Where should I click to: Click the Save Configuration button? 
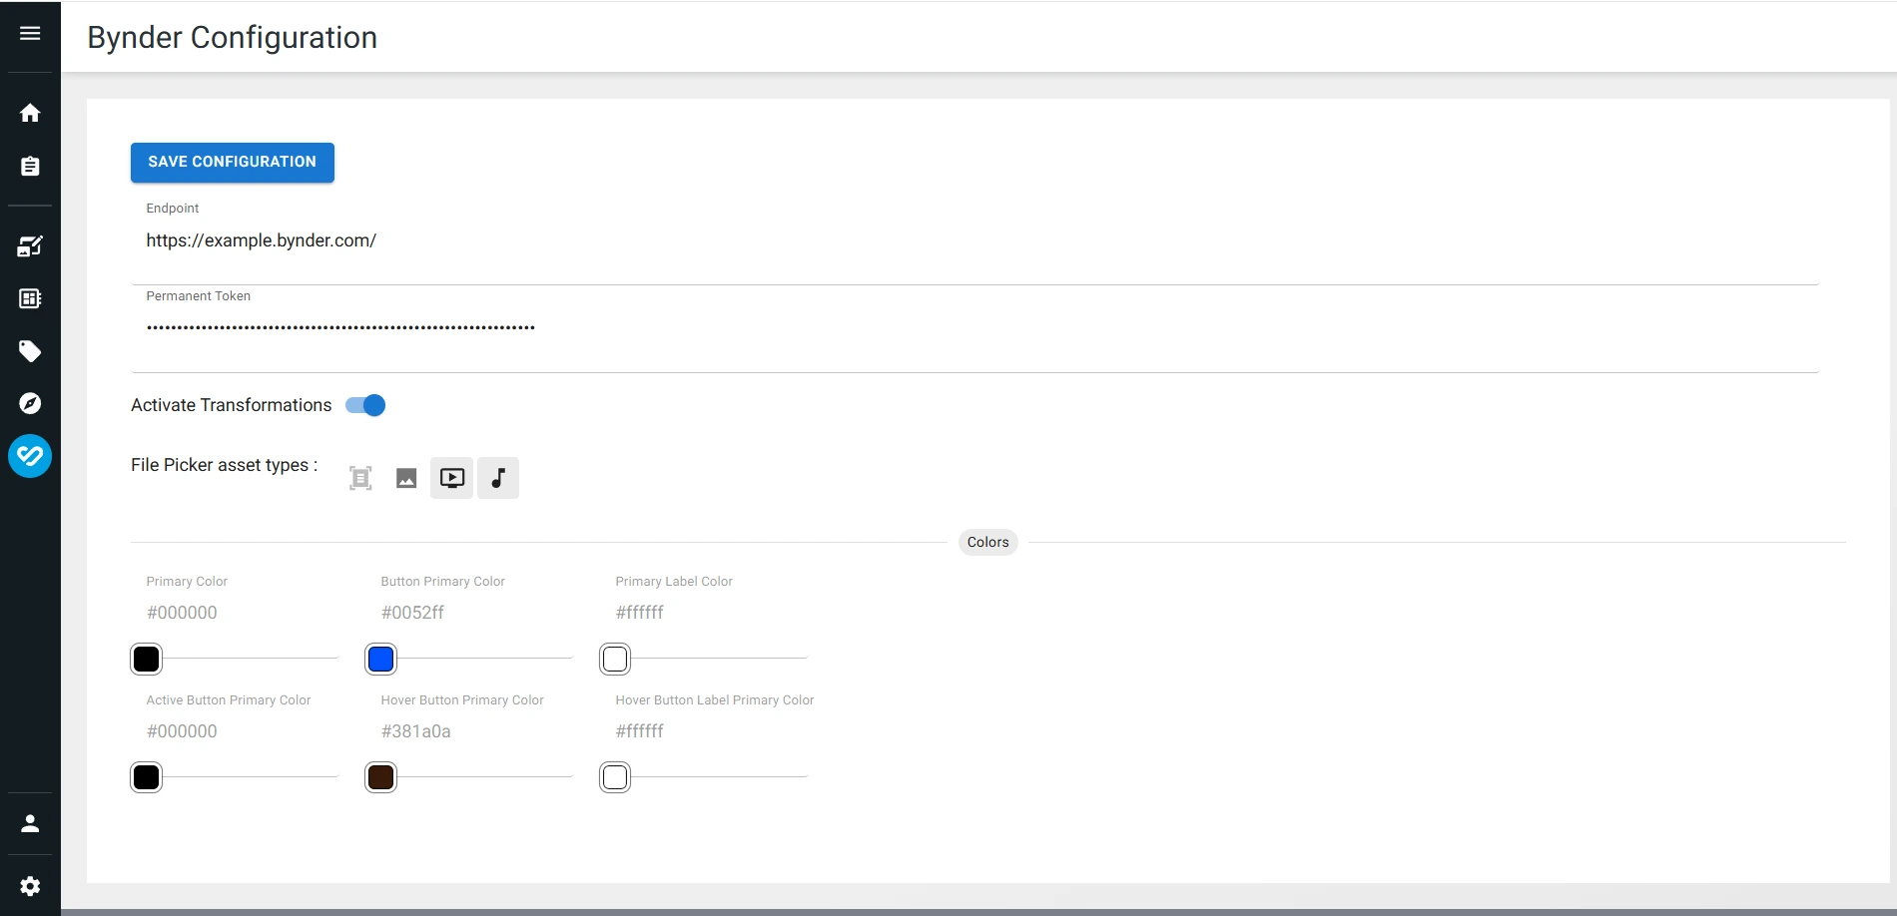[232, 162]
